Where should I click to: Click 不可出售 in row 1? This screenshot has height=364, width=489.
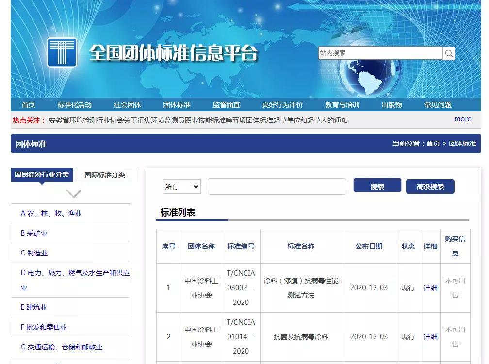[455, 288]
